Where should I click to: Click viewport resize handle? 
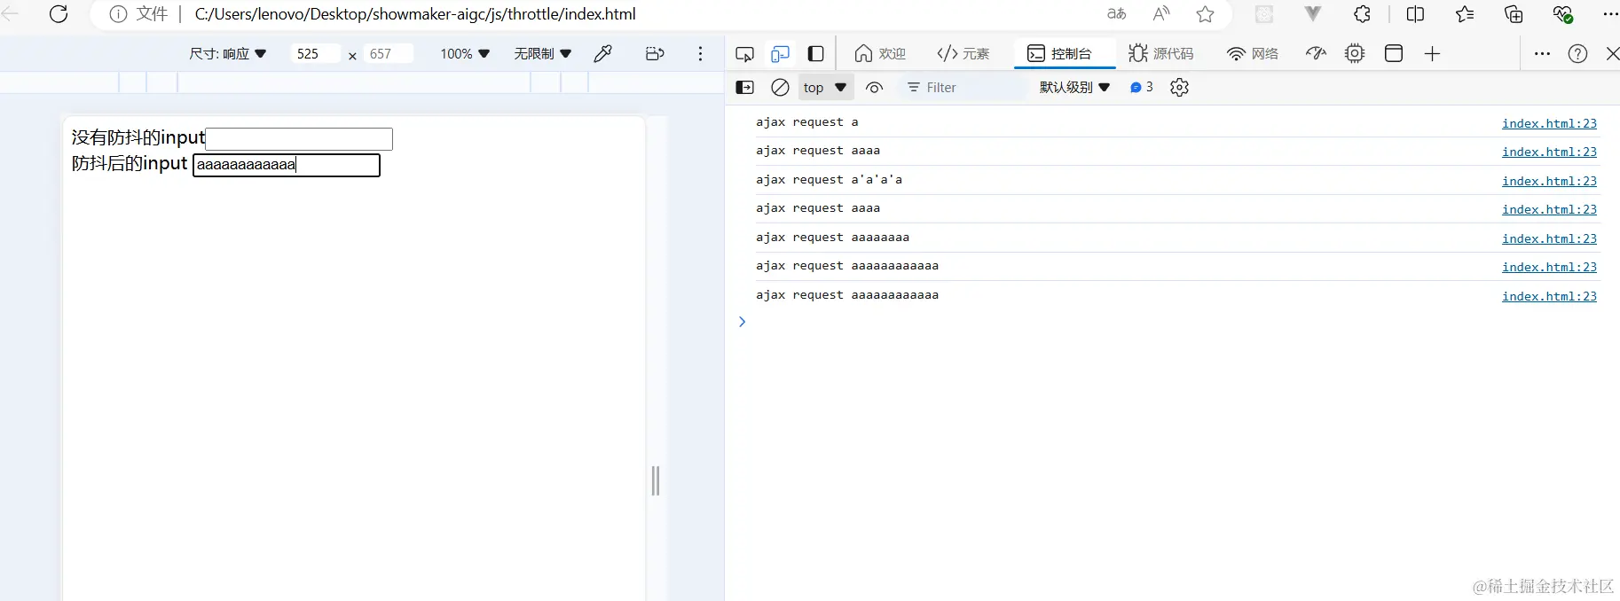pyautogui.click(x=656, y=480)
